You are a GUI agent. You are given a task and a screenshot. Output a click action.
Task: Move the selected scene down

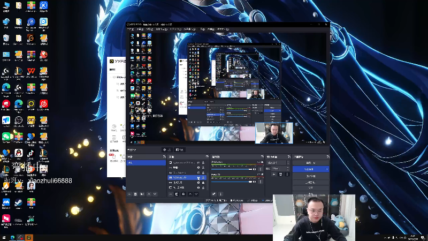click(155, 194)
